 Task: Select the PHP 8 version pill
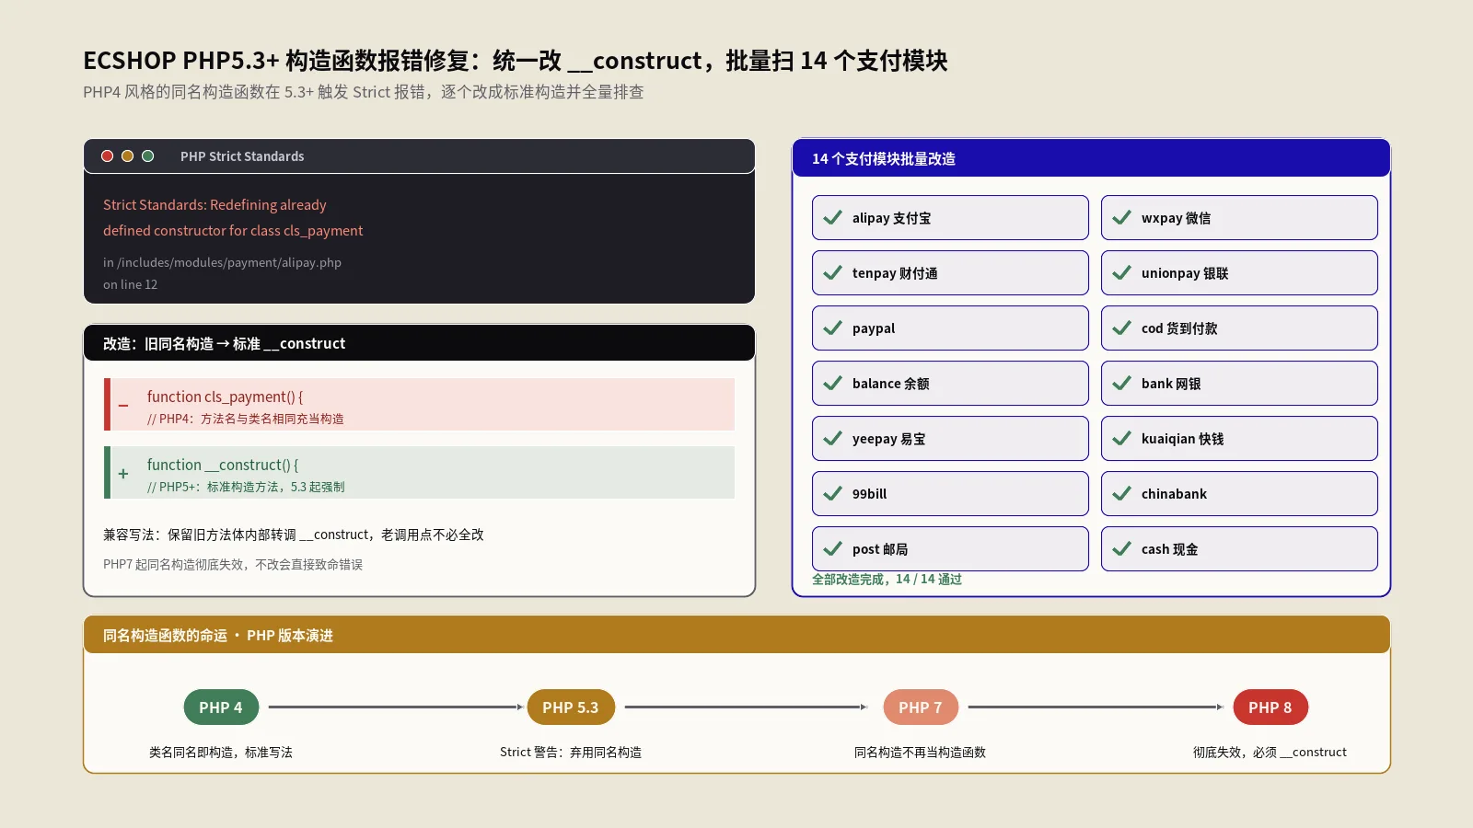1270,707
